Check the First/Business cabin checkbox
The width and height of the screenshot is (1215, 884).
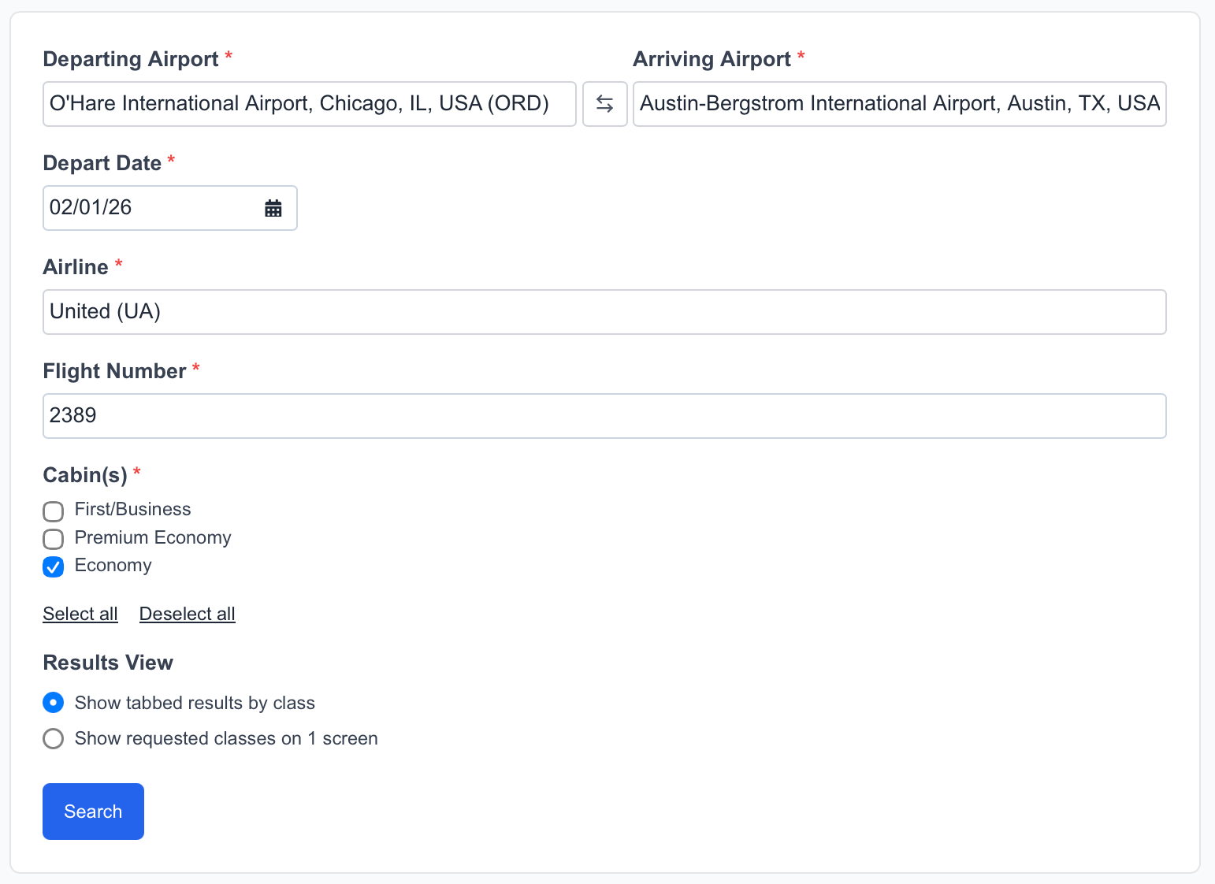53,511
